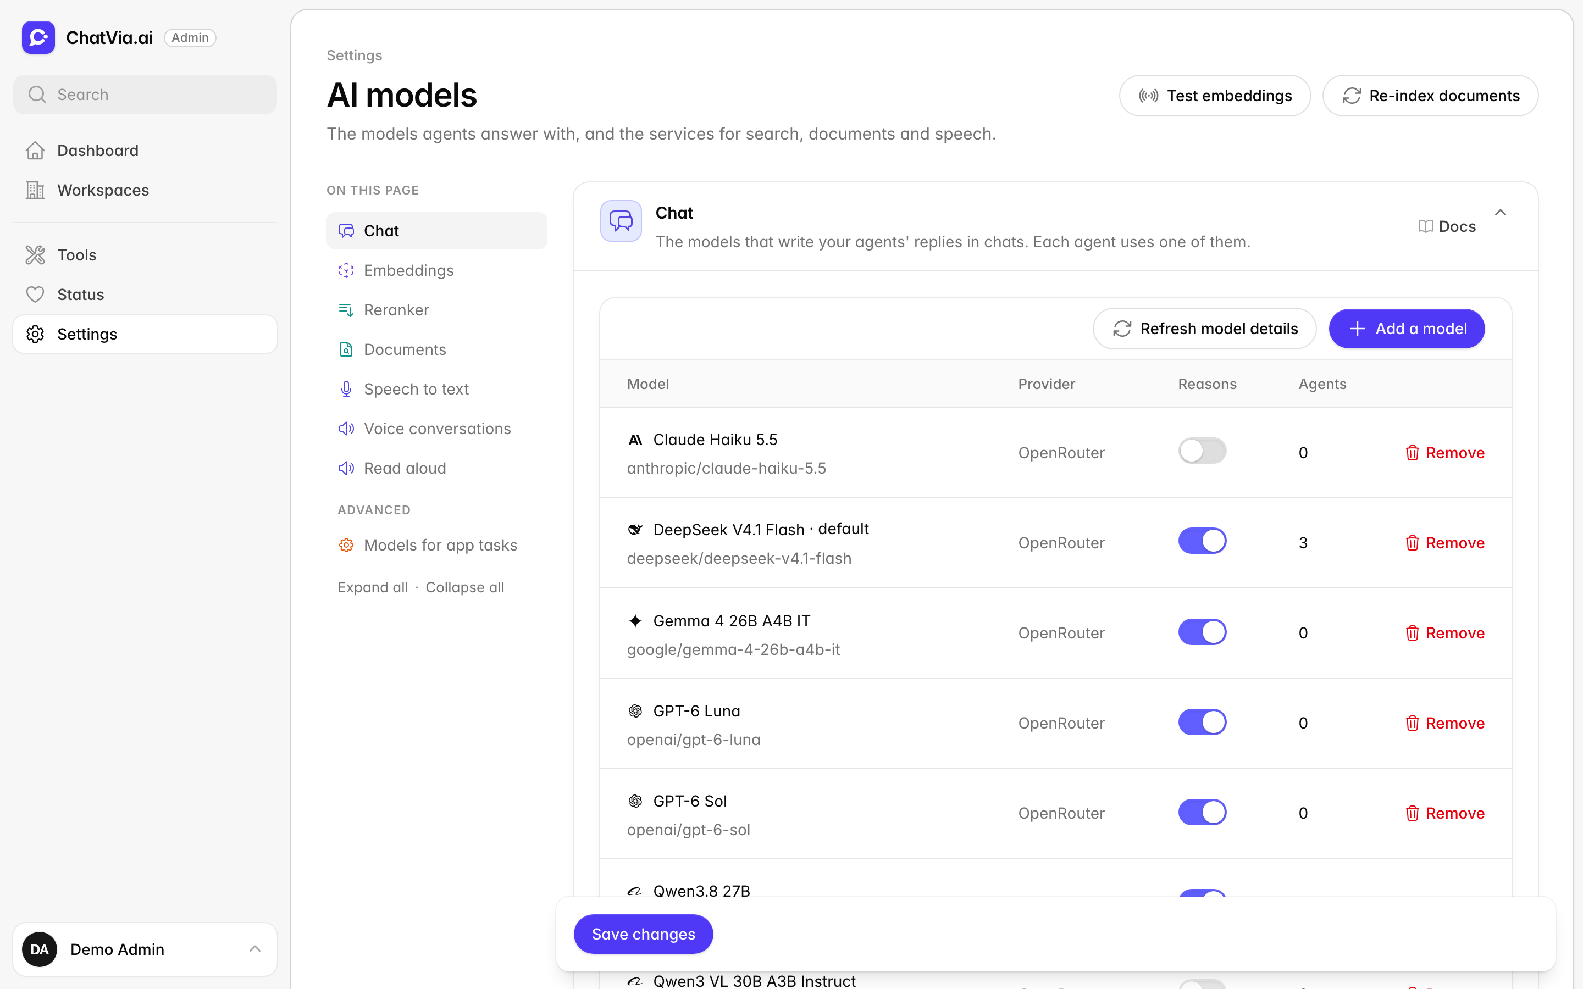Open Workspaces from the sidebar
The image size is (1583, 989).
[x=145, y=190]
